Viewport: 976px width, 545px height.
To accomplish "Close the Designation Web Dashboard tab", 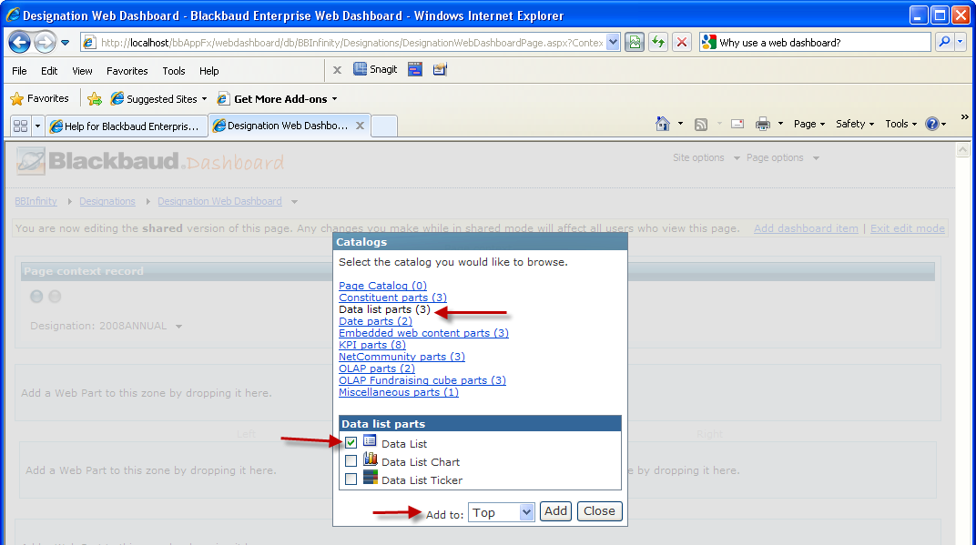I will 360,126.
